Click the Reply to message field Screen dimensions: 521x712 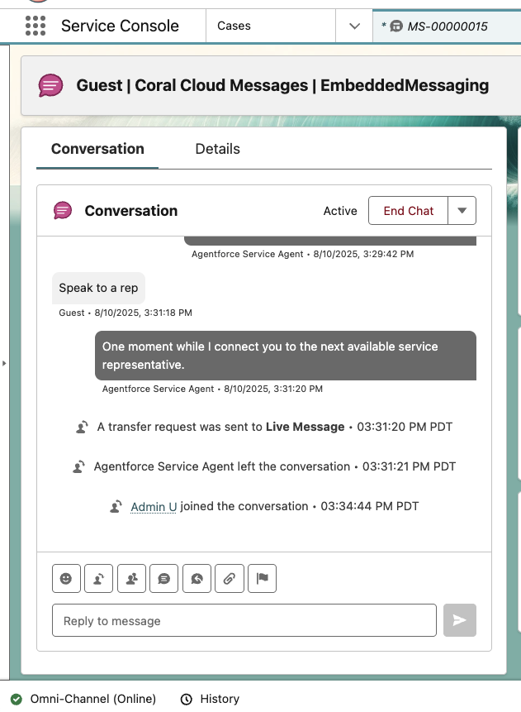point(244,620)
